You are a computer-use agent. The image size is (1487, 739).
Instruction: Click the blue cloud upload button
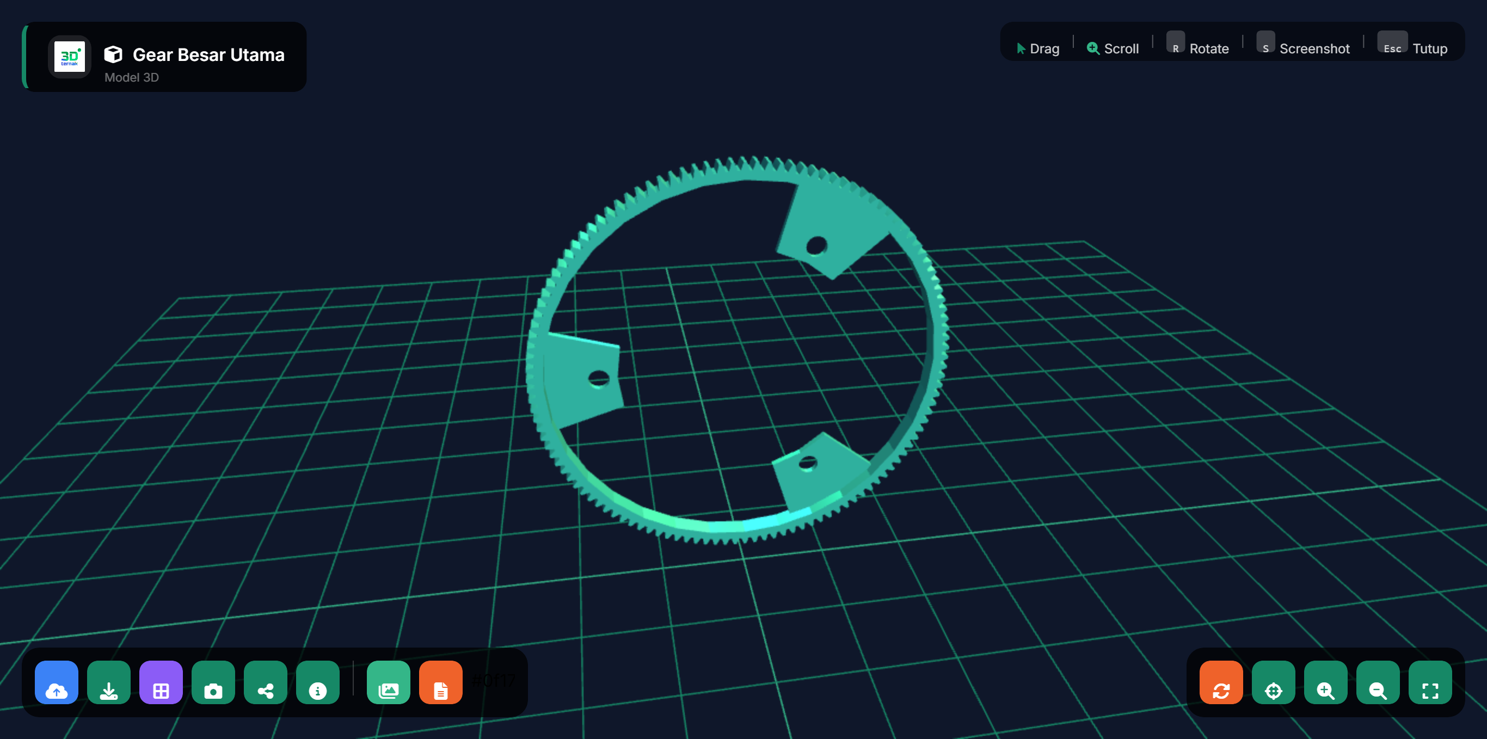[x=57, y=682]
